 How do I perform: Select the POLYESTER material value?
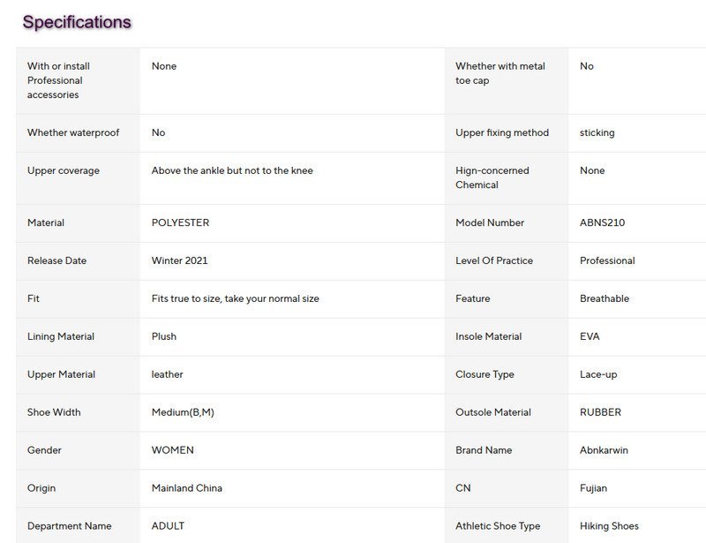tap(180, 222)
